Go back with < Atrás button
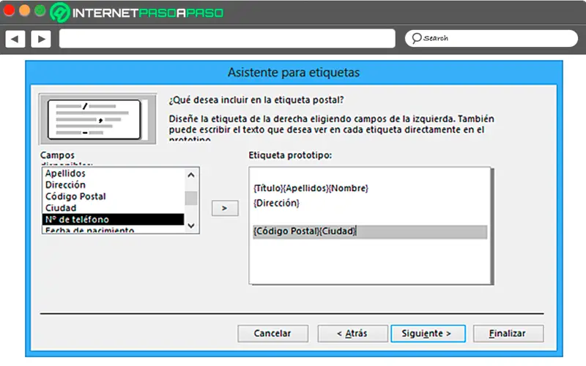The image size is (586, 366). [x=352, y=334]
